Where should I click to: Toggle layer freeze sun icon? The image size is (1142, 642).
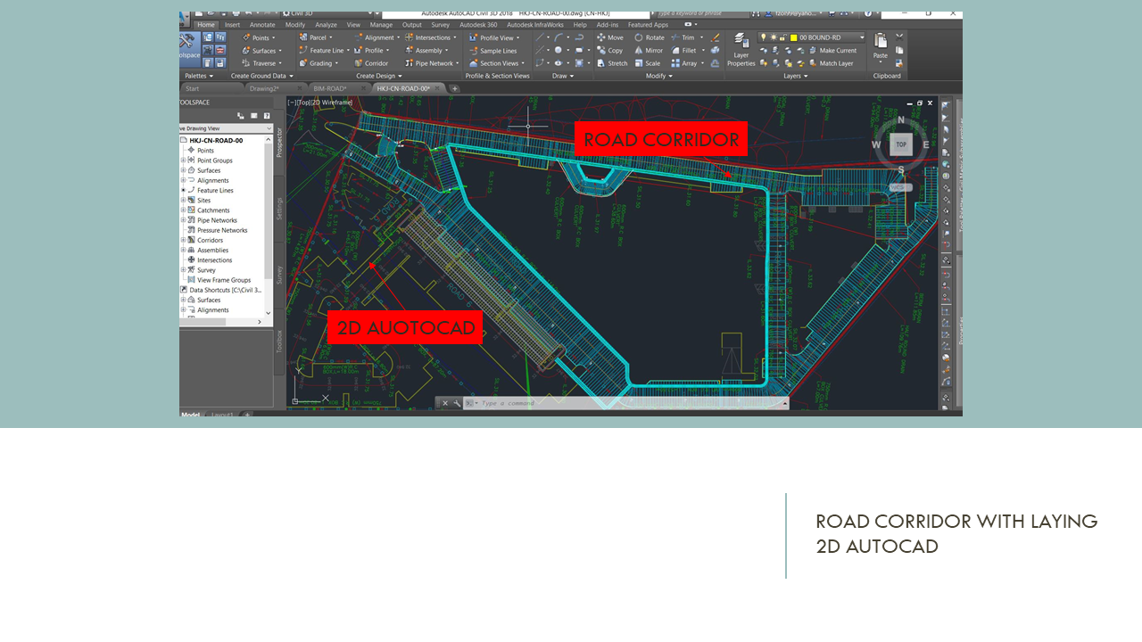tap(774, 37)
